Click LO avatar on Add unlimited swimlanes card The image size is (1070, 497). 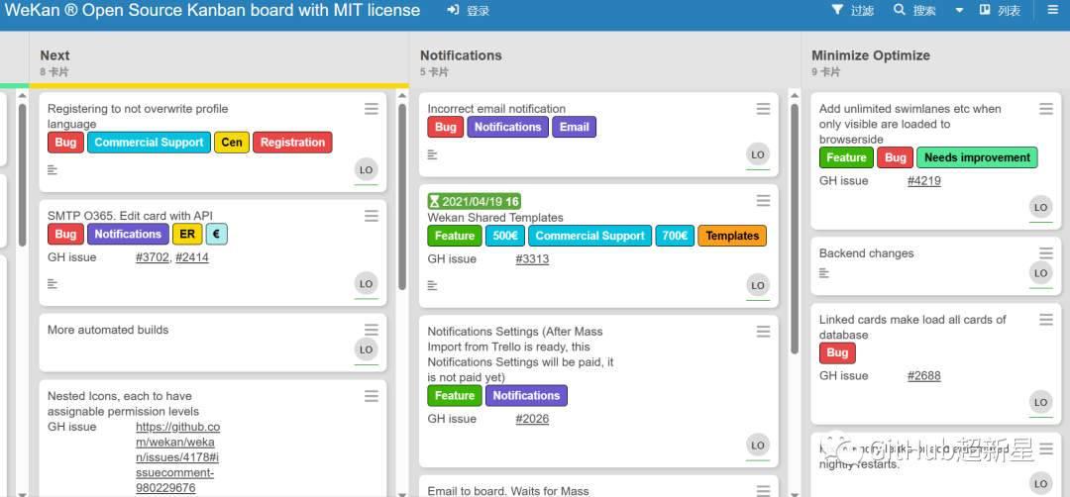coord(1040,207)
